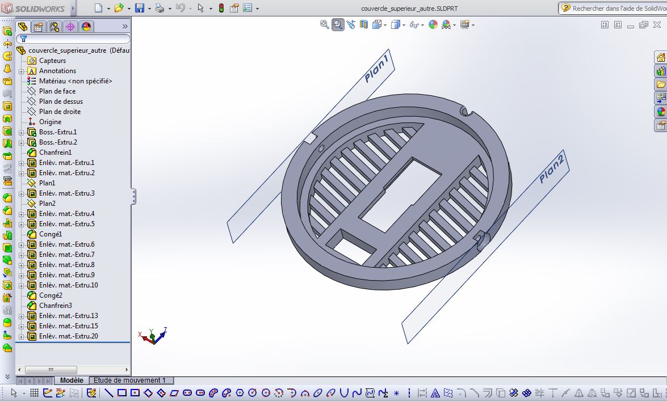The width and height of the screenshot is (667, 402).
Task: Click the Save icon in top toolbar
Action: (x=140, y=8)
